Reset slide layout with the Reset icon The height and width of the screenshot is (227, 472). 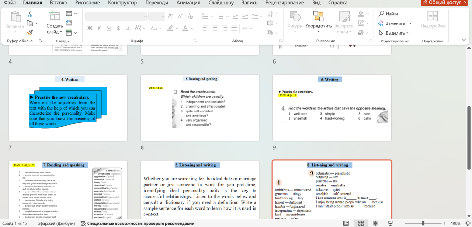click(69, 23)
